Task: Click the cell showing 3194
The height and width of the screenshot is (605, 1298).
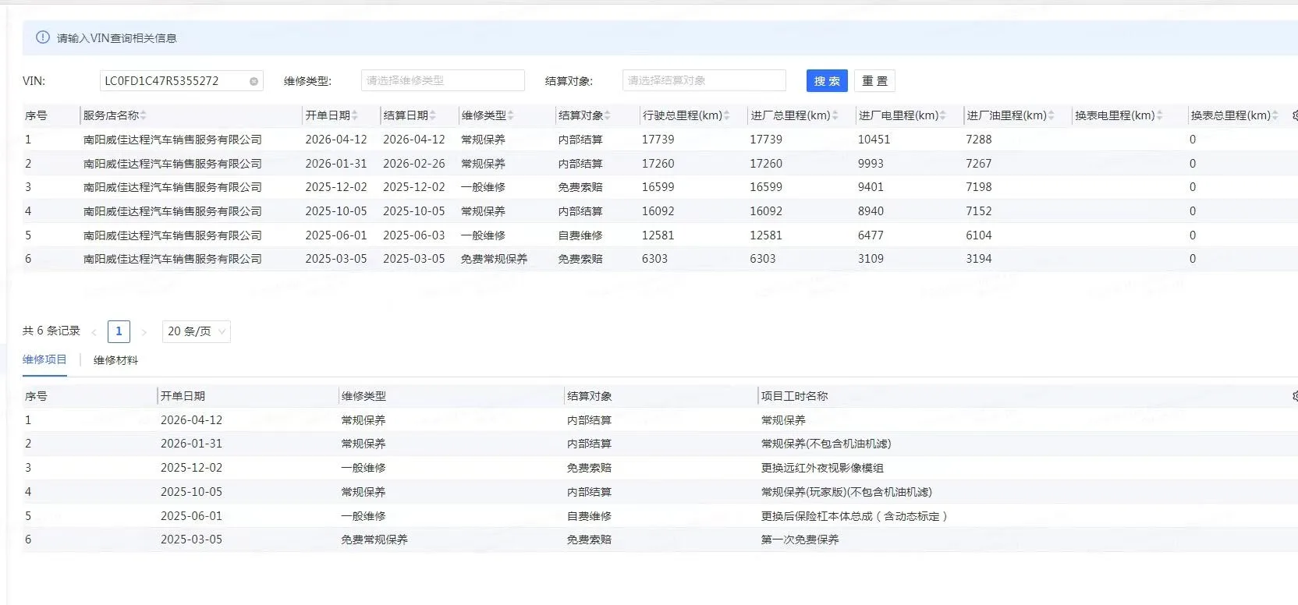Action: (979, 259)
